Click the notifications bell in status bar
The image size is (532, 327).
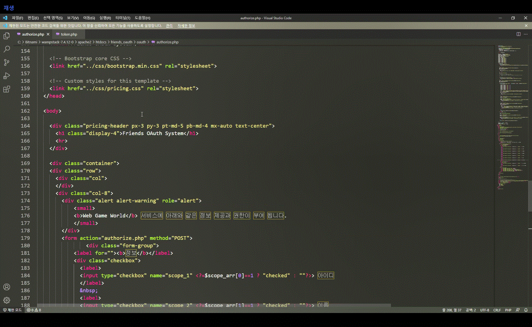526,310
